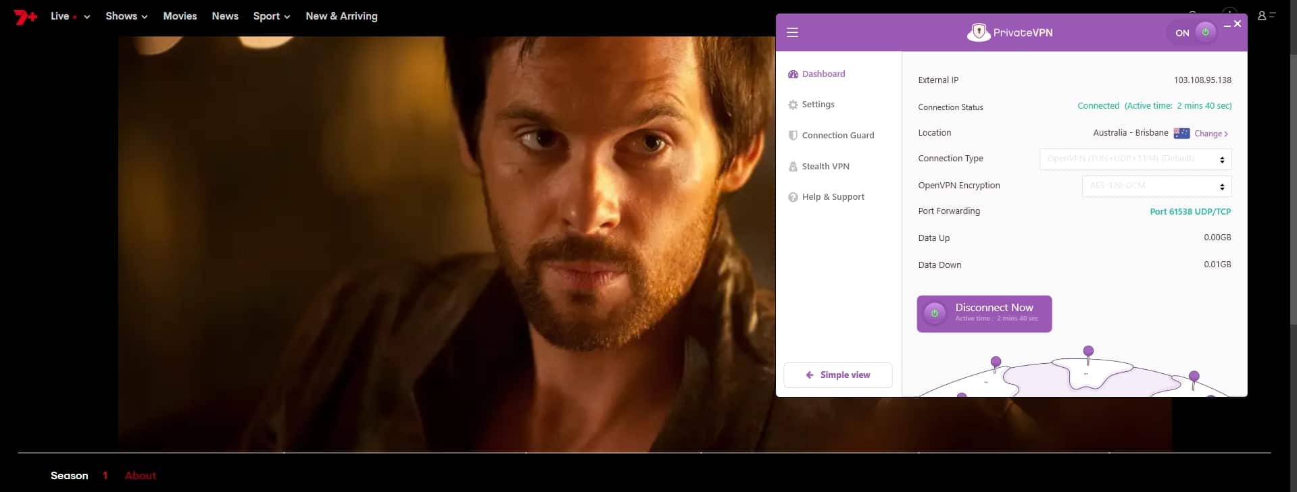Viewport: 1297px width, 492px height.
Task: Minimize the PrivateVPN window
Action: [1227, 25]
